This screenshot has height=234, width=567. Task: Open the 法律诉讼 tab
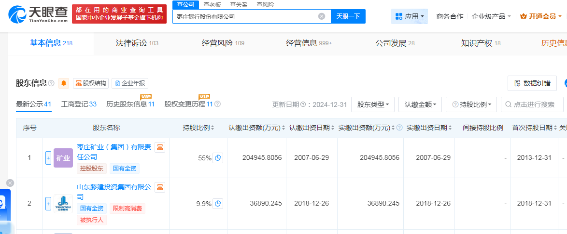click(x=137, y=43)
